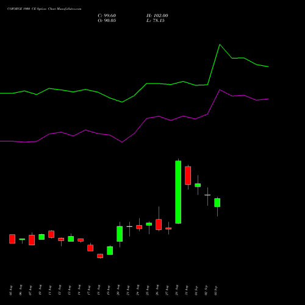Viewport: 305px width, 305px height.
Task: Click the red candle for 17 Aug
Action: [90, 248]
